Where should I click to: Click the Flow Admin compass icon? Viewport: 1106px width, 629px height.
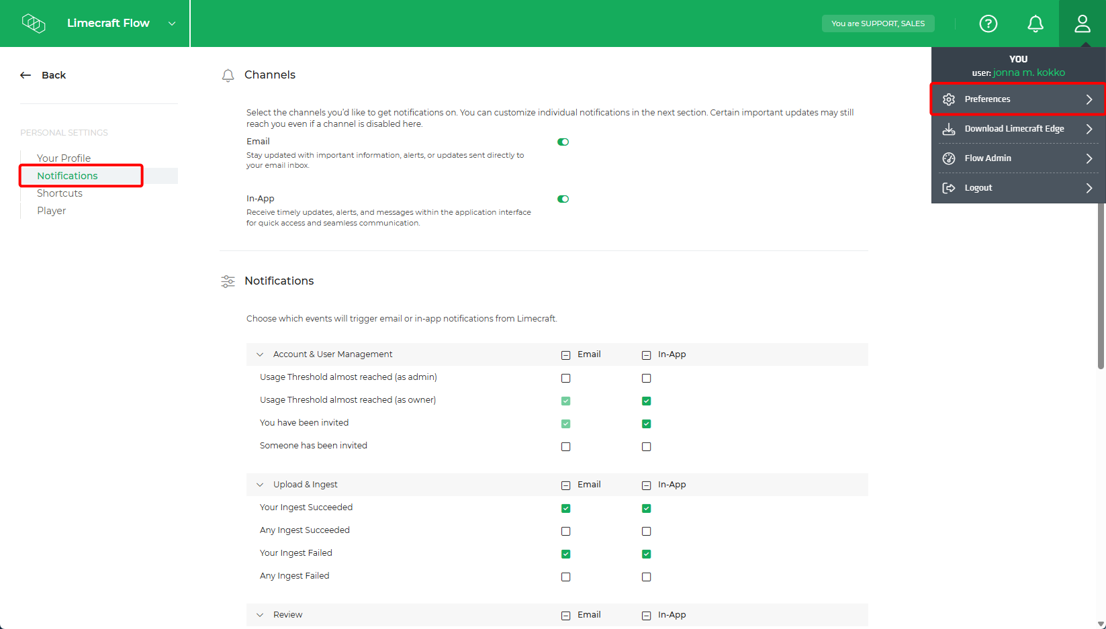[x=949, y=158]
